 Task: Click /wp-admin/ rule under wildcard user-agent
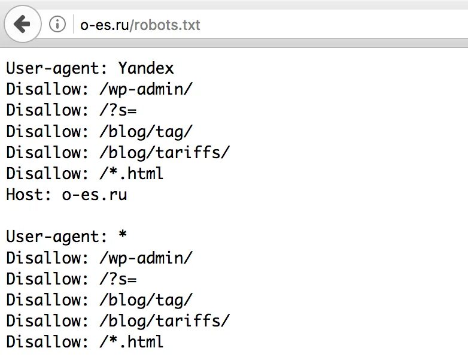146,258
